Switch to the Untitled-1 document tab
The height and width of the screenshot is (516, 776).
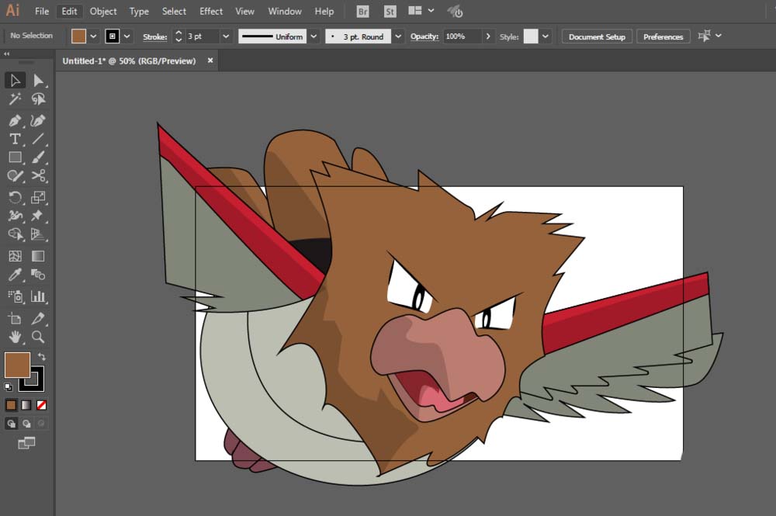pyautogui.click(x=129, y=61)
